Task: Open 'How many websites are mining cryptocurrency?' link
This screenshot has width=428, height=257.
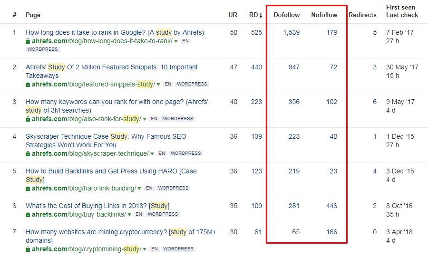Action: pyautogui.click(x=121, y=236)
